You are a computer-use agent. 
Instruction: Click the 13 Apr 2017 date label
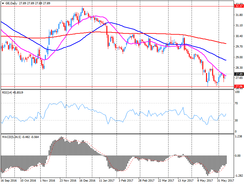pyautogui.click(x=185, y=181)
